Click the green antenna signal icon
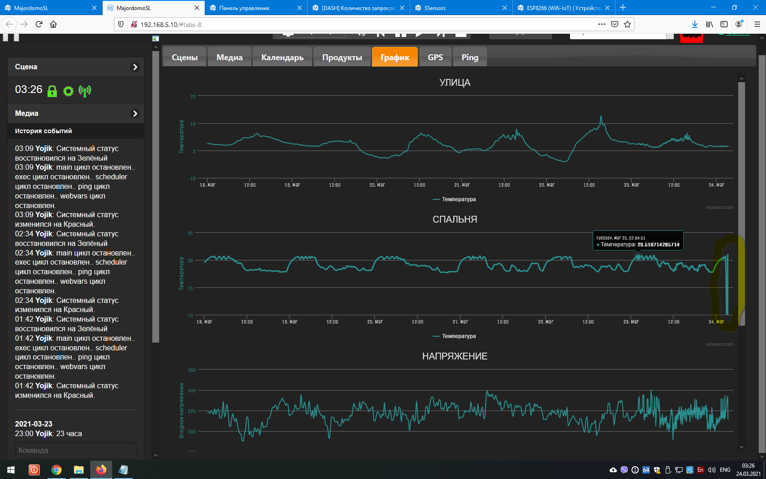 coord(85,91)
